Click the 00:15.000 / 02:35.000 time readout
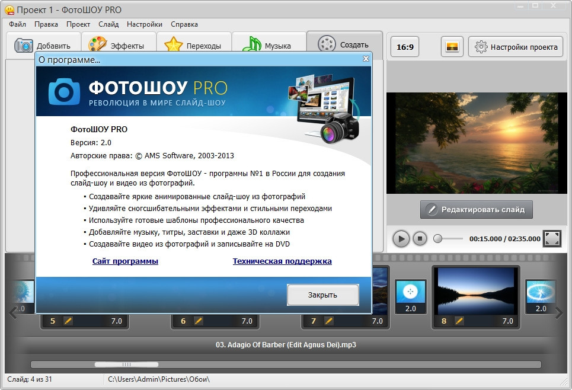 click(505, 239)
